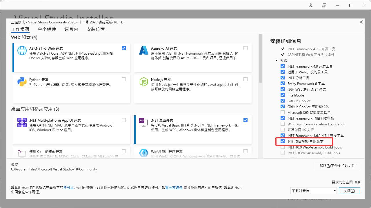Open the 第三方通告 link

174,187
